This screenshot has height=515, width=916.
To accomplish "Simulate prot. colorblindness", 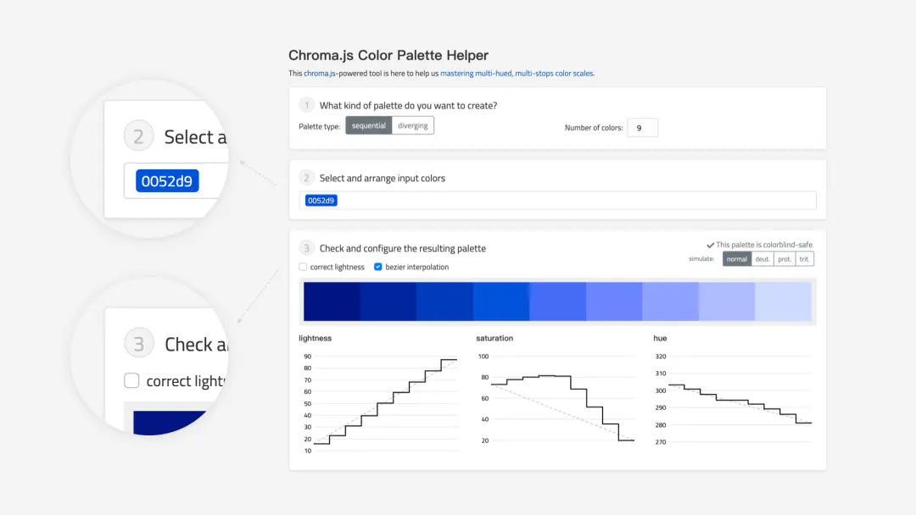I will [785, 259].
